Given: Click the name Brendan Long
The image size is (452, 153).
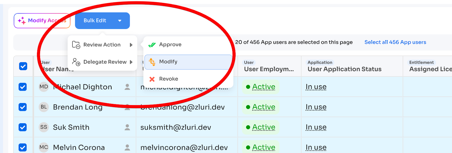Looking at the screenshot, I should click(x=78, y=107).
